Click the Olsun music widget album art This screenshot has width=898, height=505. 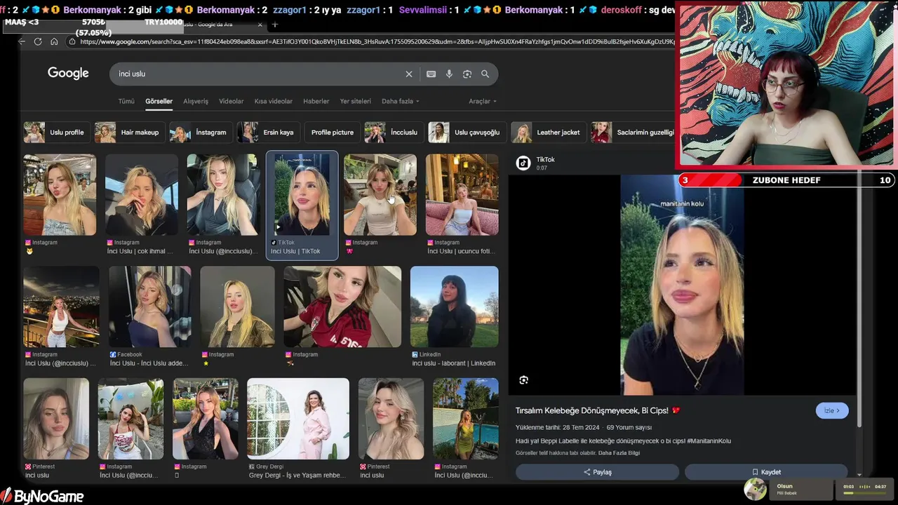pyautogui.click(x=756, y=489)
